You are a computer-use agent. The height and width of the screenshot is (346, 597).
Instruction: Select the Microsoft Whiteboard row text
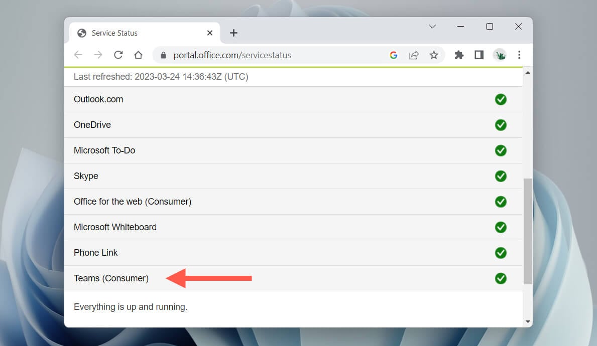(115, 227)
